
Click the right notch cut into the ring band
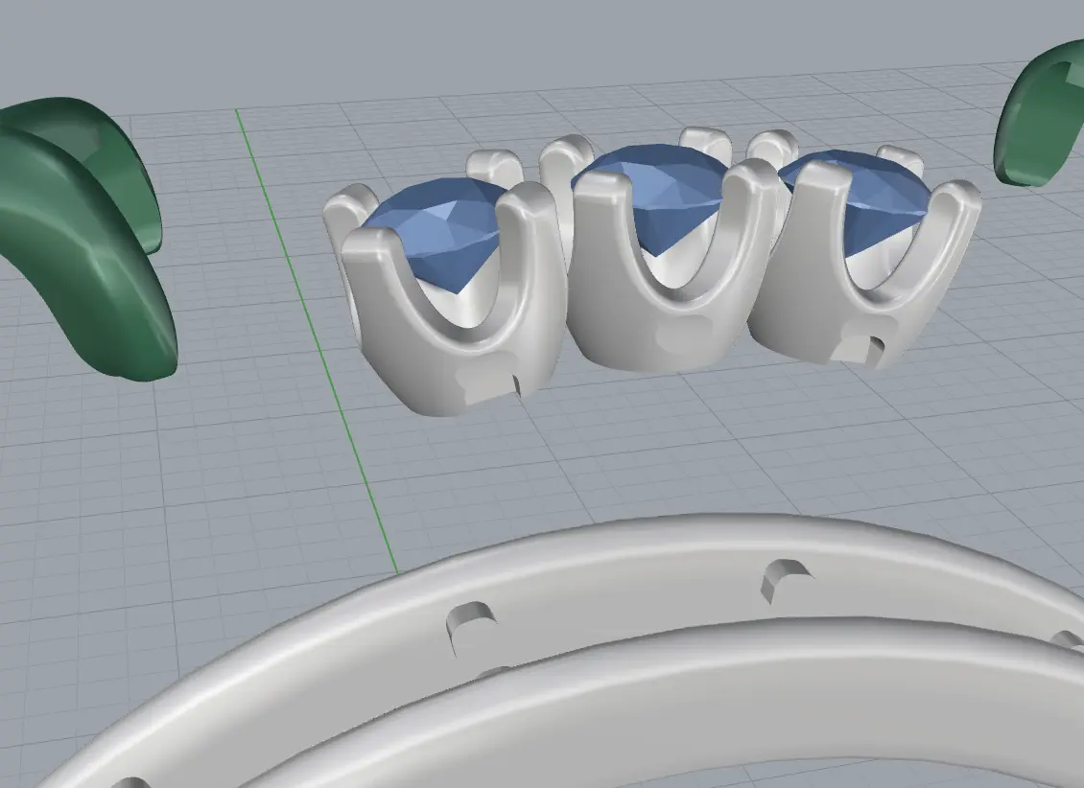coord(785,579)
